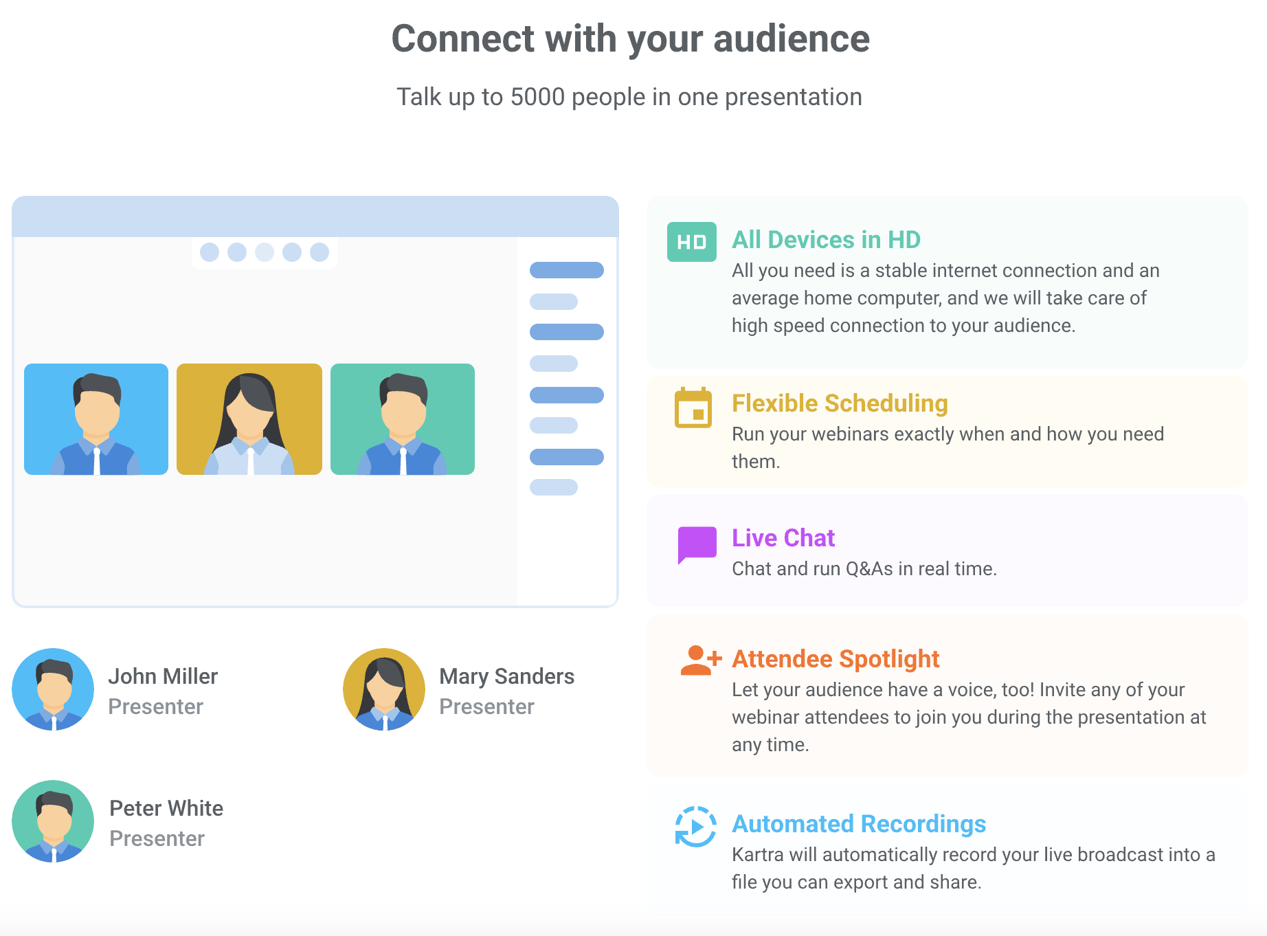Click Presenter label under Mary Sanders

(487, 706)
